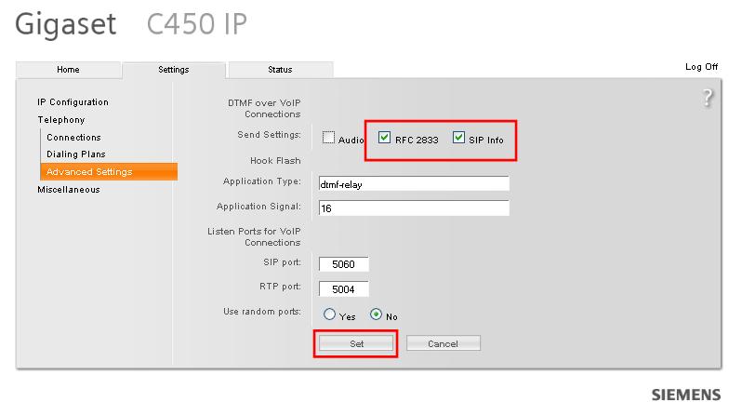Open Miscellaneous in the sidebar
The width and height of the screenshot is (755, 415).
point(69,190)
